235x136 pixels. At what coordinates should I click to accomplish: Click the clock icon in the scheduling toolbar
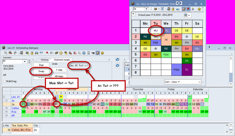(x=61, y=53)
